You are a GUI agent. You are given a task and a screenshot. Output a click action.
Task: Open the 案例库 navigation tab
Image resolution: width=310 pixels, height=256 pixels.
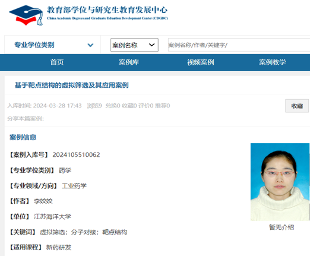click(129, 62)
